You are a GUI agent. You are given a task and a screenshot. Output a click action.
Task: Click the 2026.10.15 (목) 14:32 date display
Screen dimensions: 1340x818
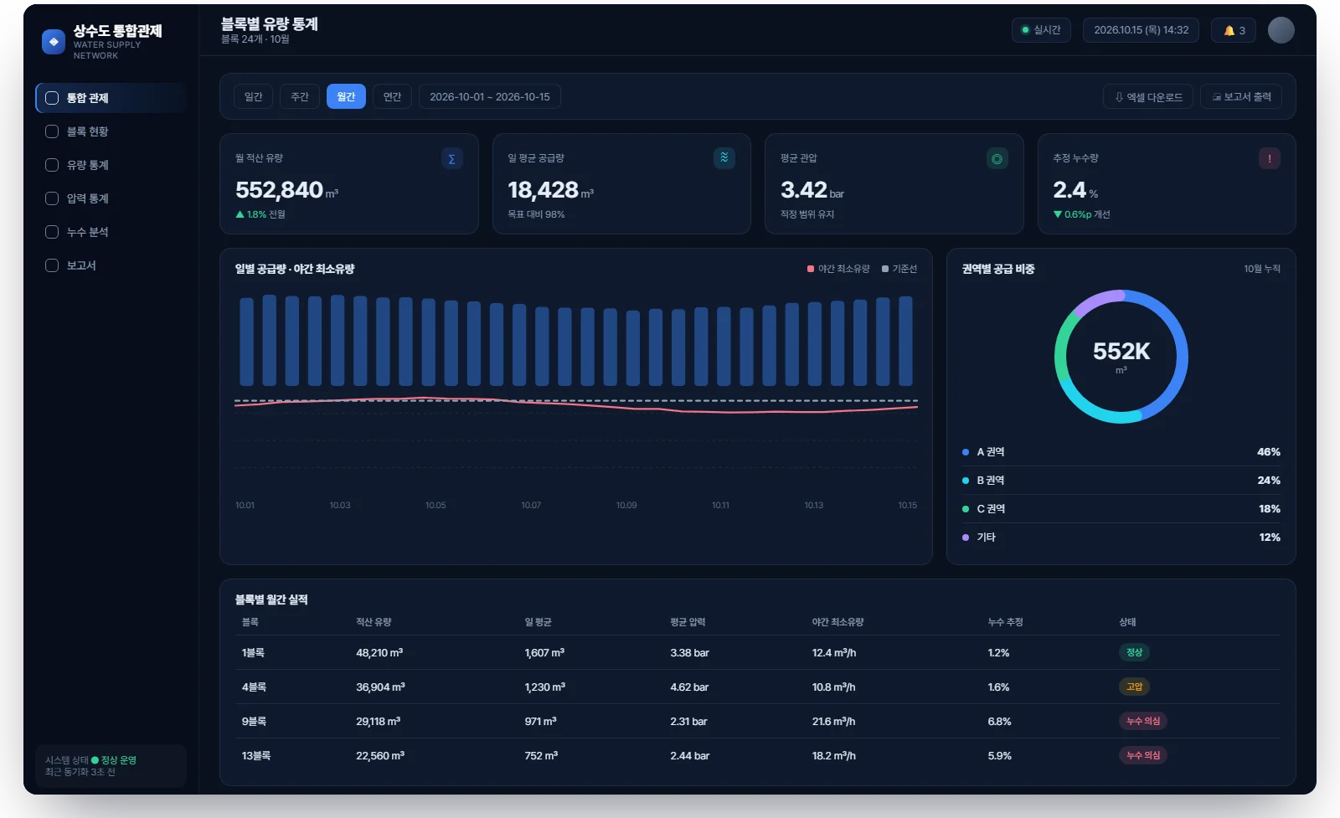pos(1141,30)
